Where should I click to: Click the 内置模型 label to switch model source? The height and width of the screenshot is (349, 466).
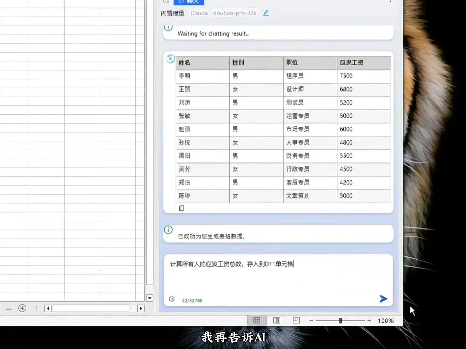coord(172,14)
